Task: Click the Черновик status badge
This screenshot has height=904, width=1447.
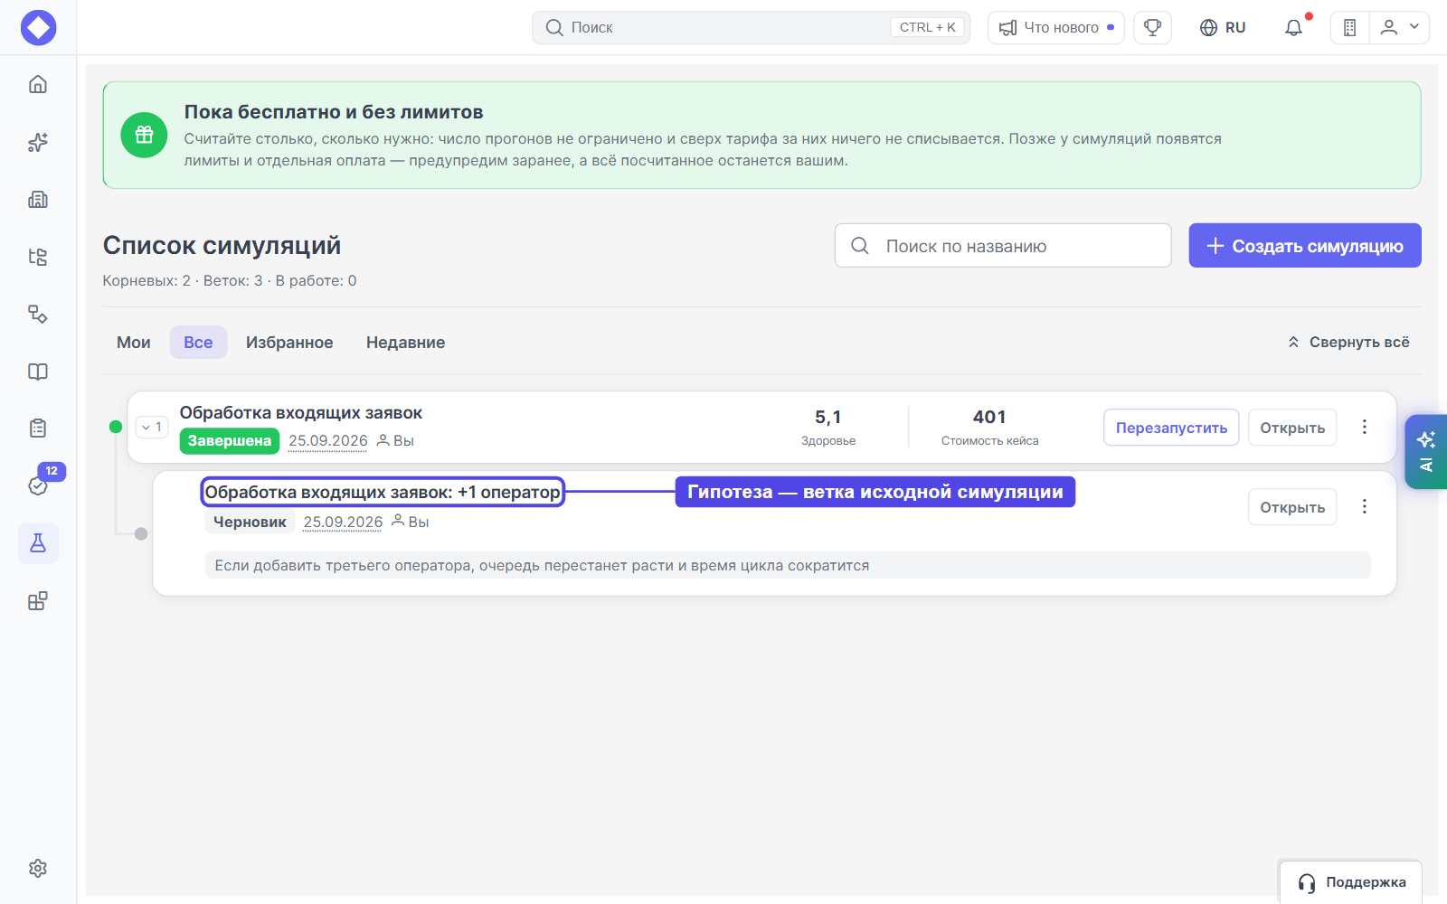Action: coord(250,522)
